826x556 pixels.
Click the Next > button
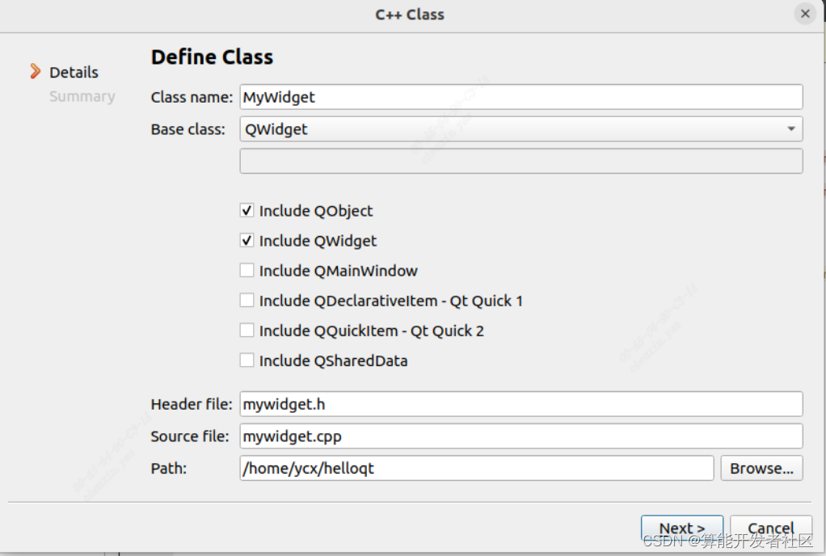(681, 529)
